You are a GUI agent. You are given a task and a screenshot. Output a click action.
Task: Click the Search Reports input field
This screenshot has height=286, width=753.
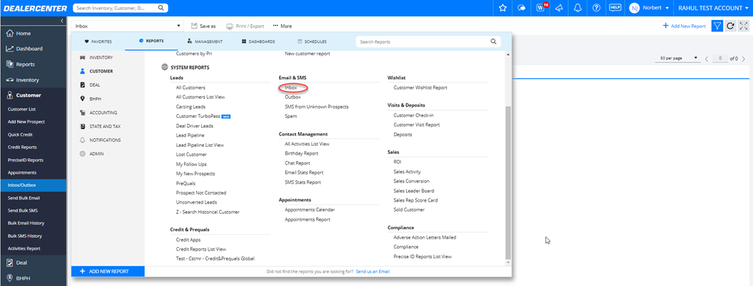(x=422, y=42)
